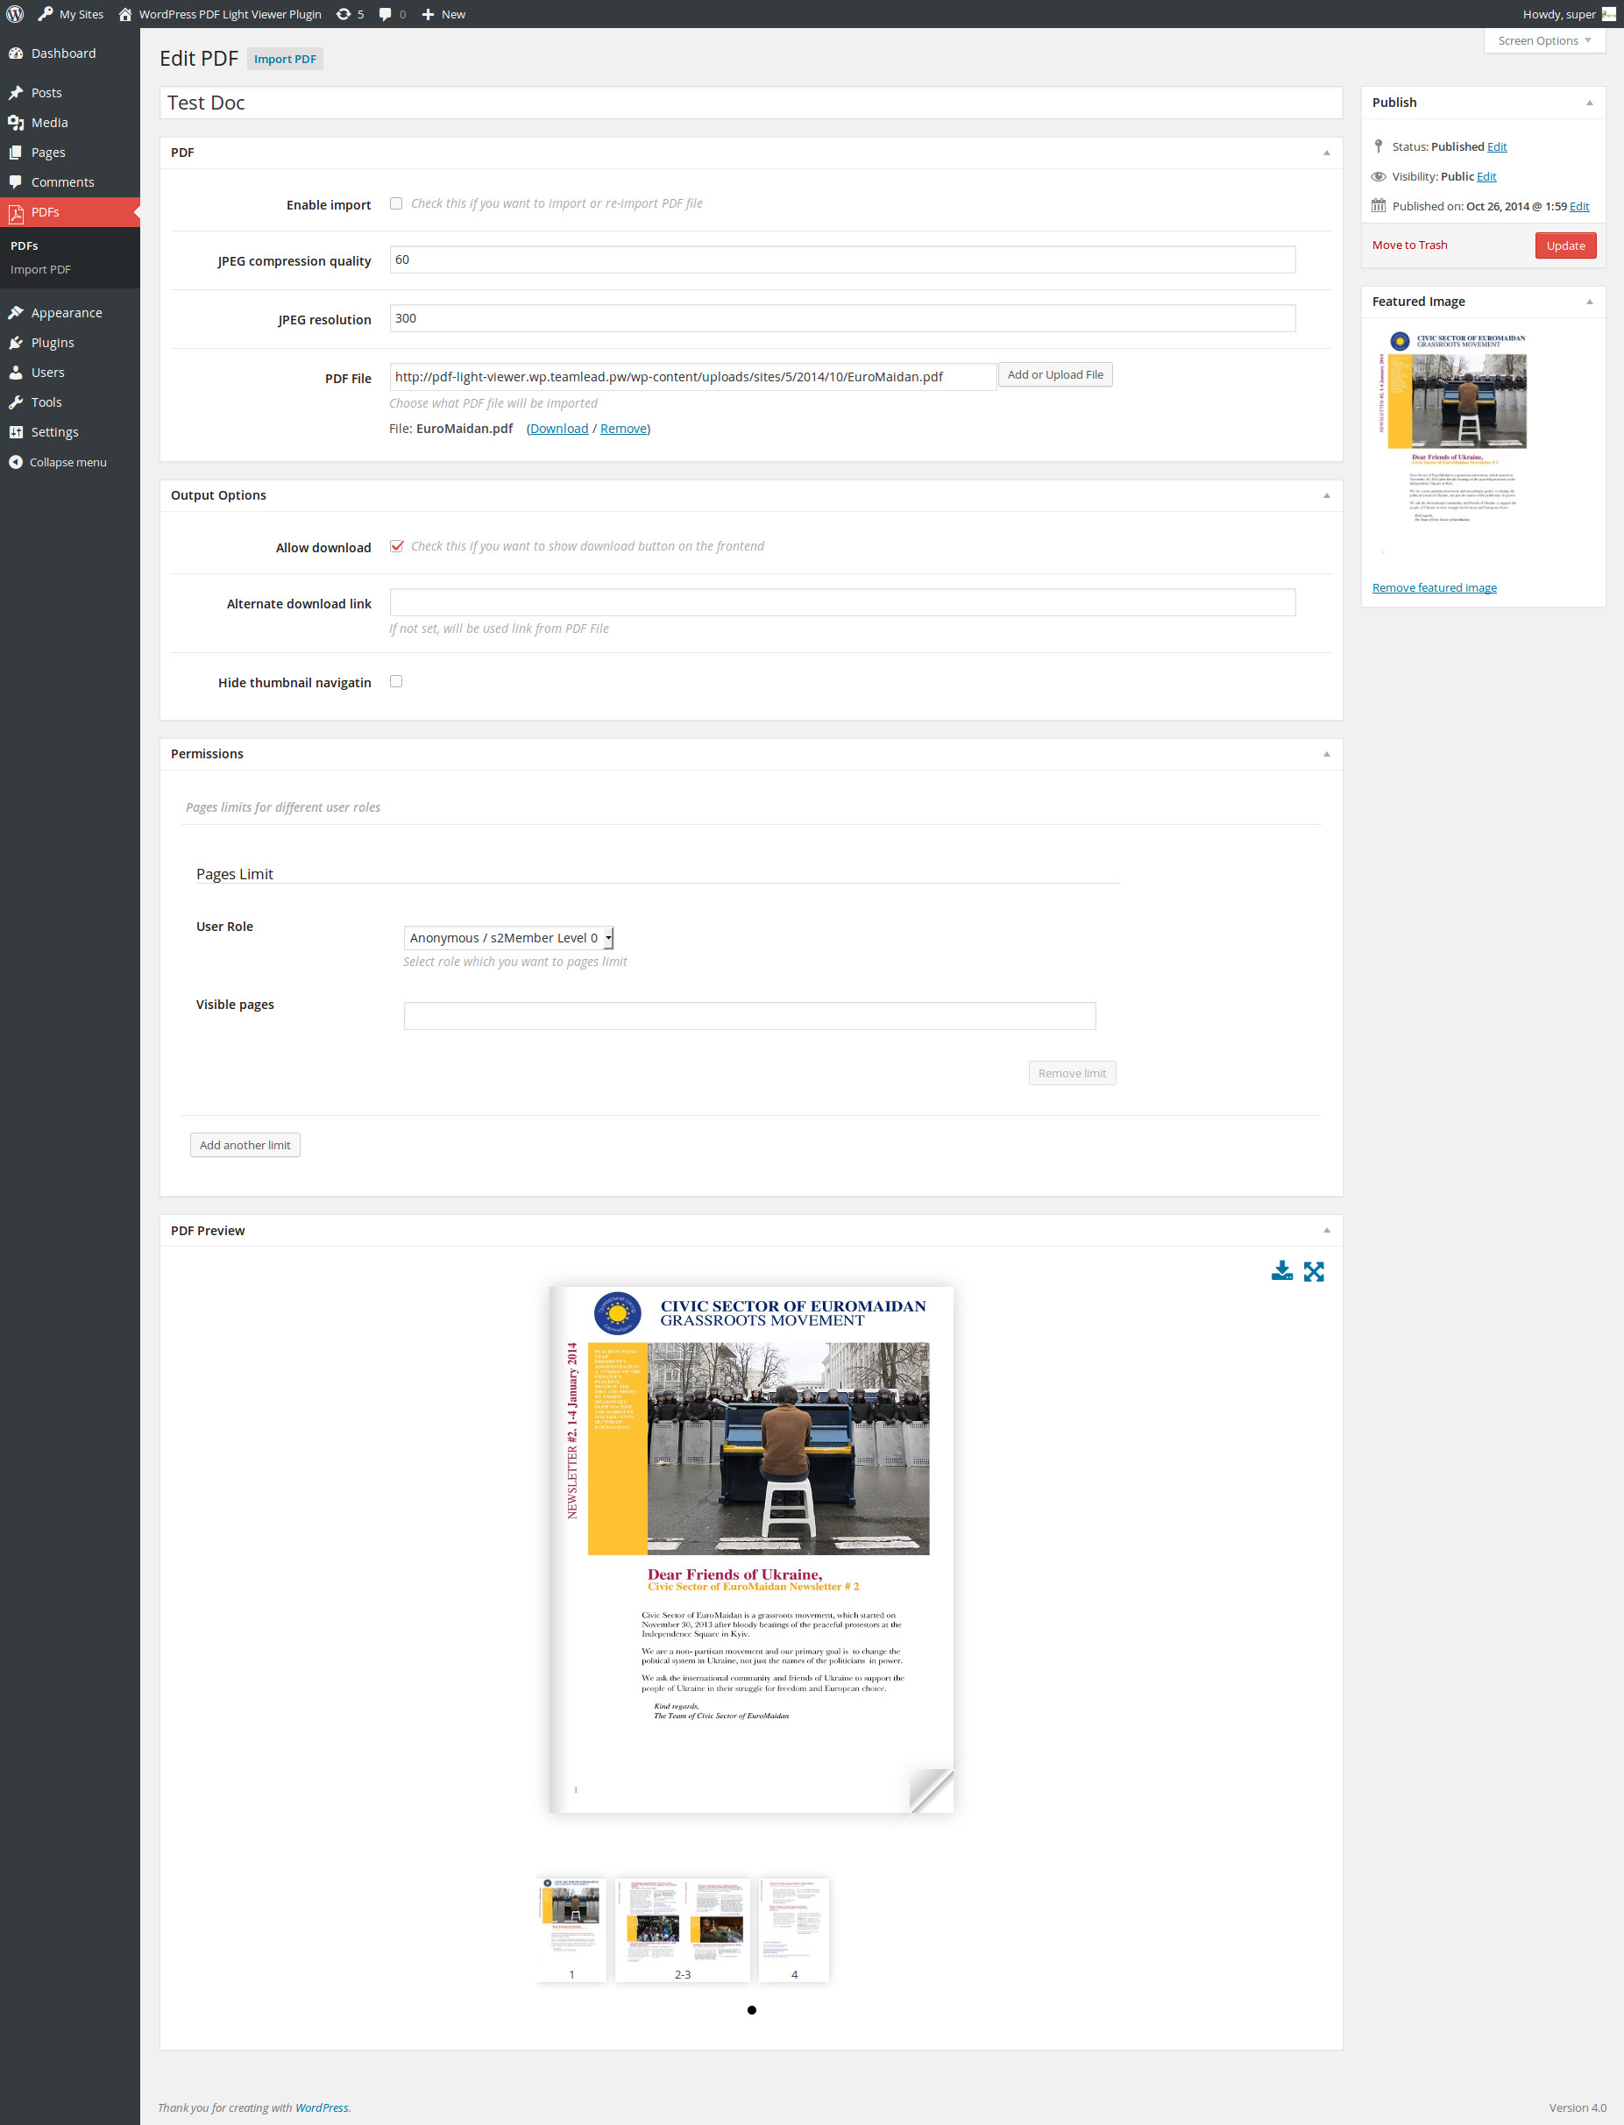Click the PDFs document icon in sidebar
This screenshot has width=1624, height=2125.
[16, 213]
